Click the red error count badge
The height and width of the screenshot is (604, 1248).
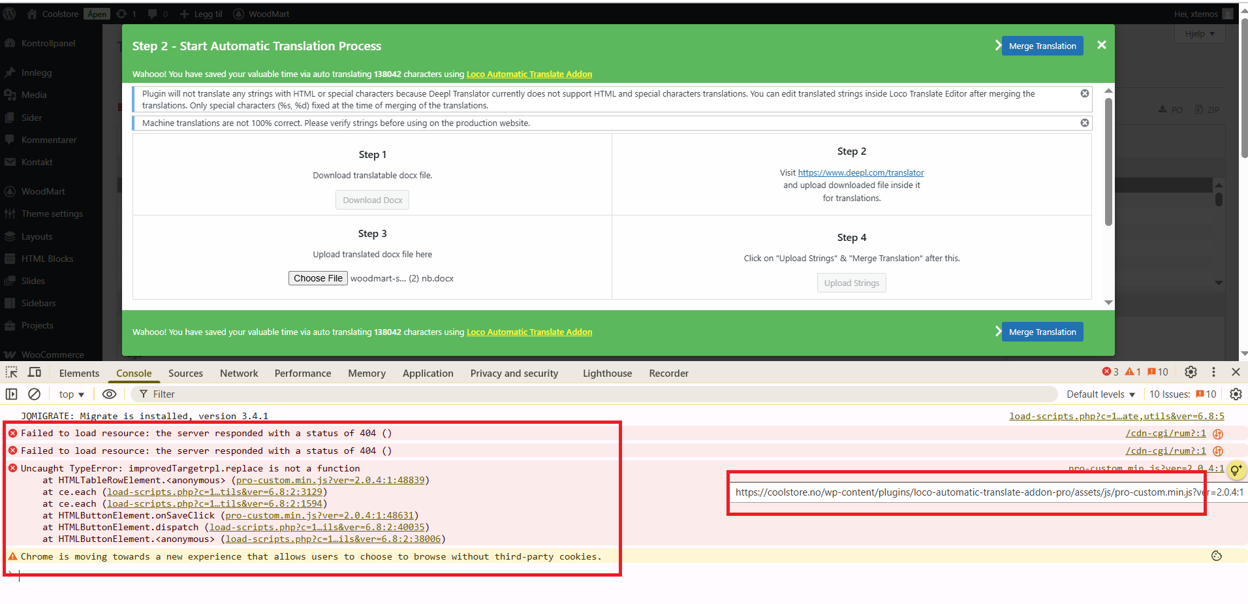point(1110,372)
